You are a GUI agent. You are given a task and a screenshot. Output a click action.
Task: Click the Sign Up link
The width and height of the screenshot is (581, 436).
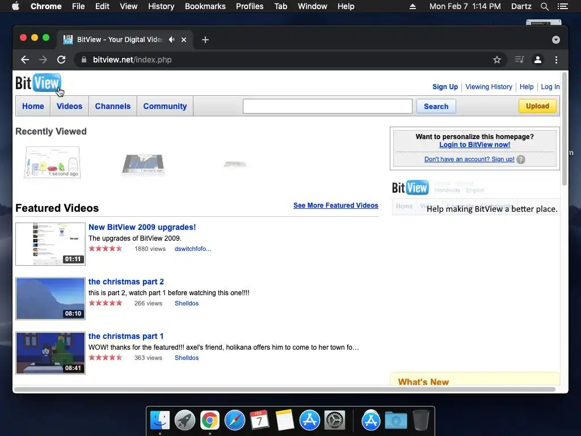(x=445, y=87)
